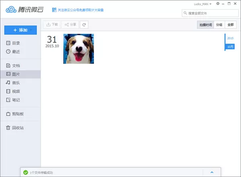Viewport: 241px width, 177px height.
Task: Select the 图片 pictures category
Action: coord(20,74)
